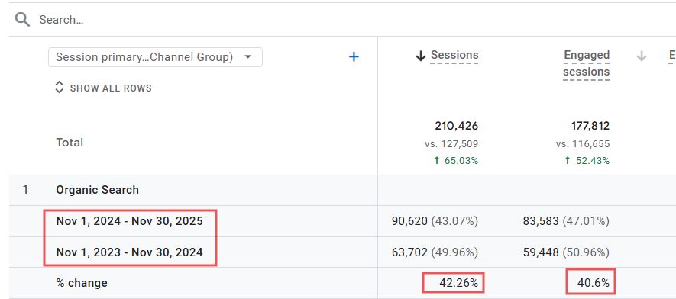Click the 65.03% sessions increase
Image resolution: width=676 pixels, height=299 pixels.
click(456, 161)
